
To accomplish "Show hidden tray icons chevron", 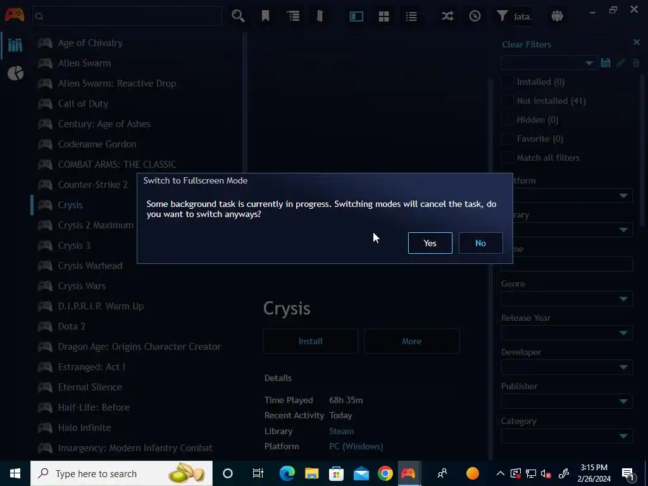I will [x=500, y=473].
